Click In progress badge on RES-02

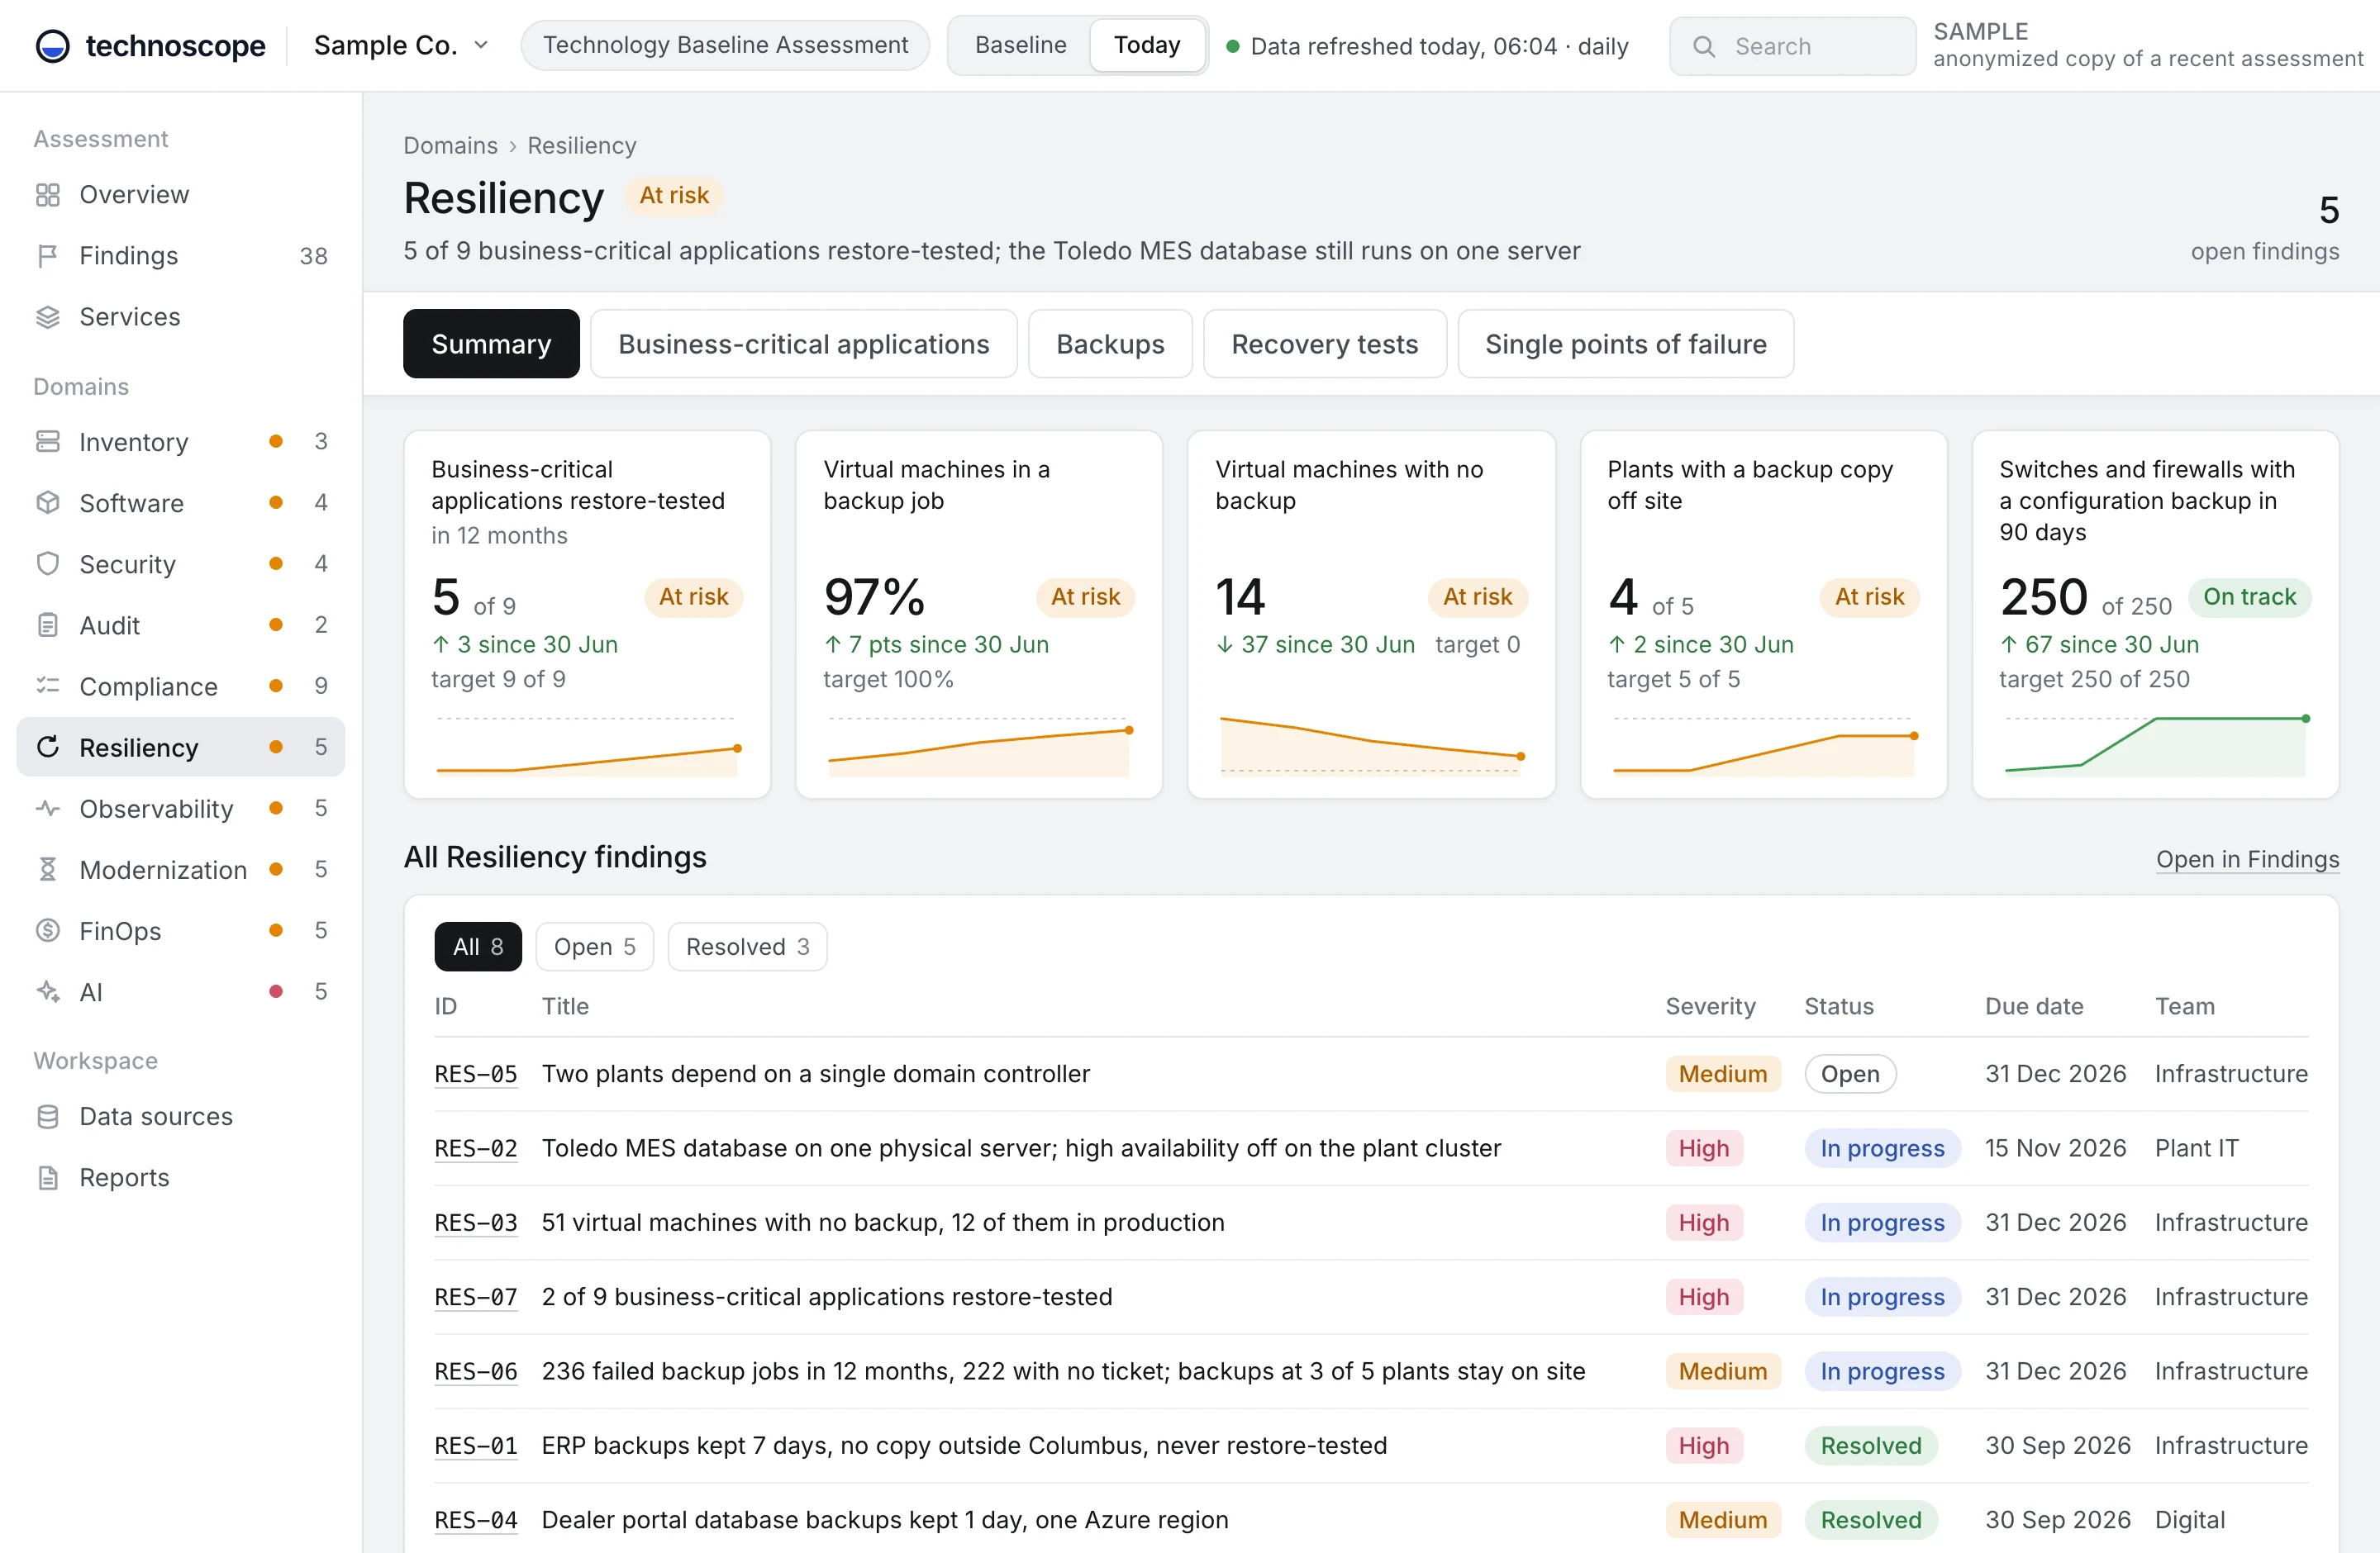pyautogui.click(x=1882, y=1148)
